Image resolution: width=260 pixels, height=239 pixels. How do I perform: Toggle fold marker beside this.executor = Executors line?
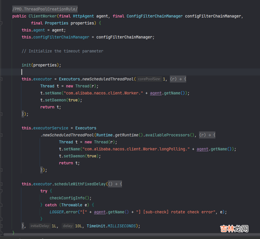point(1,79)
